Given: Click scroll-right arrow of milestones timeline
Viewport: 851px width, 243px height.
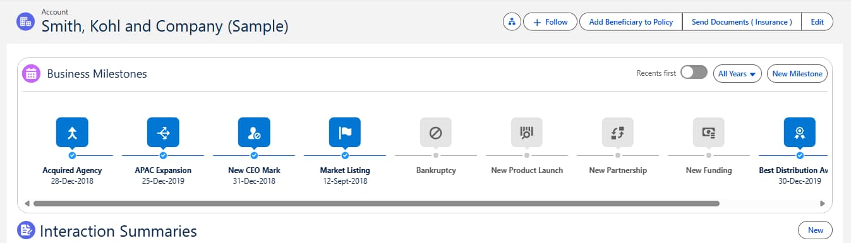Looking at the screenshot, I should [x=822, y=204].
